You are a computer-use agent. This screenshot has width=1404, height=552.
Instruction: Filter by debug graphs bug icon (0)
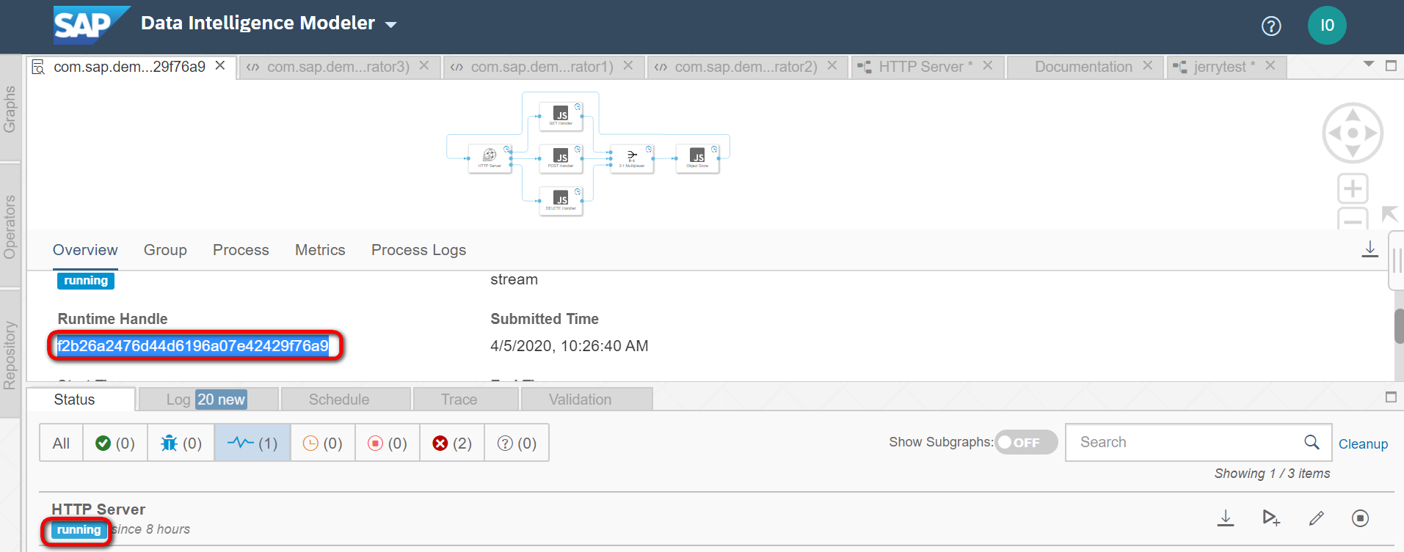181,443
